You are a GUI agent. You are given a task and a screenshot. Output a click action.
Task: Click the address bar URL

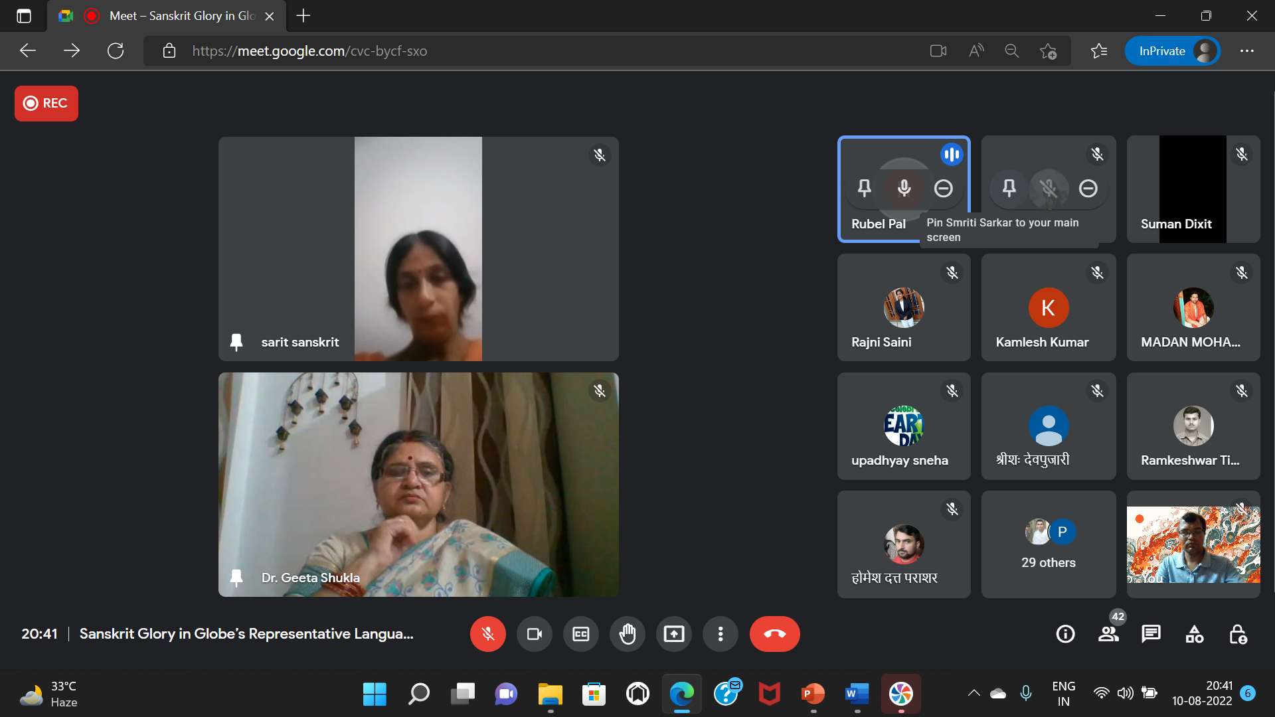coord(309,51)
